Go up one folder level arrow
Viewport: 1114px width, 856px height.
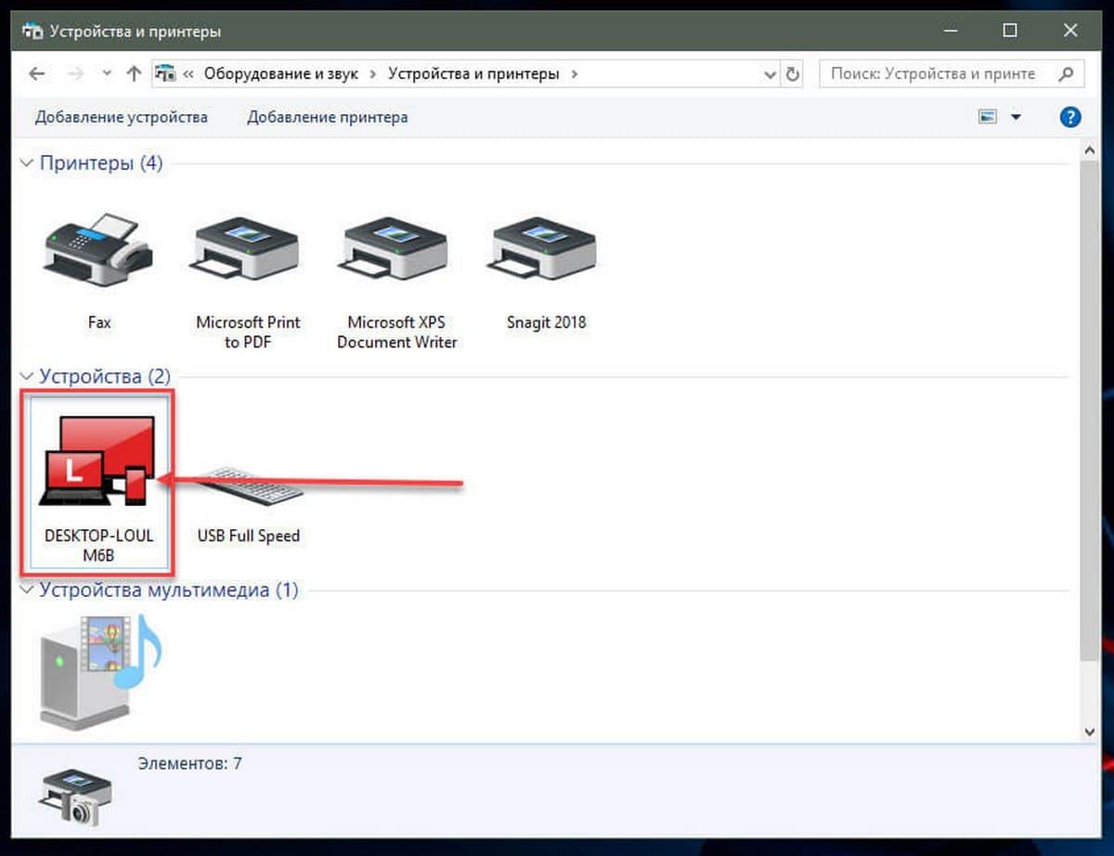[134, 73]
